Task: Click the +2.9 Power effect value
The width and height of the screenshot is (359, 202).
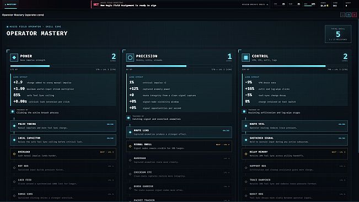Action: coord(18,82)
